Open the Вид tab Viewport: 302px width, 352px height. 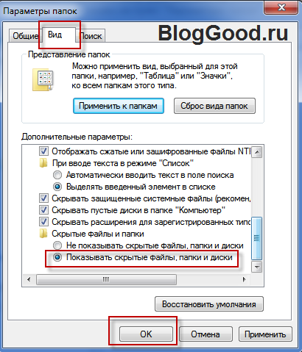click(59, 35)
